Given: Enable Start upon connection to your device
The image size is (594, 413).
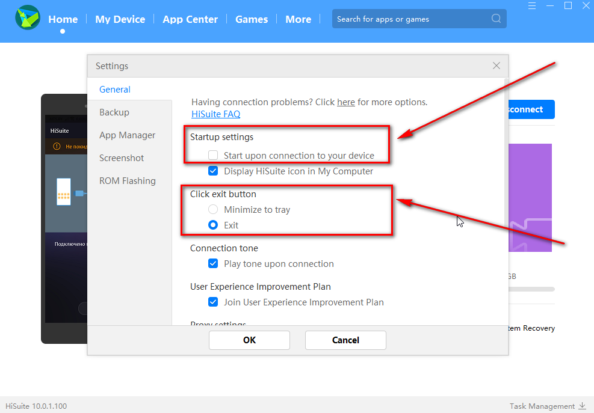Looking at the screenshot, I should click(213, 155).
